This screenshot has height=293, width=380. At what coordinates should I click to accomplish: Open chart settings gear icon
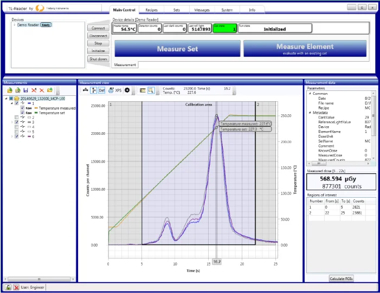click(x=127, y=90)
